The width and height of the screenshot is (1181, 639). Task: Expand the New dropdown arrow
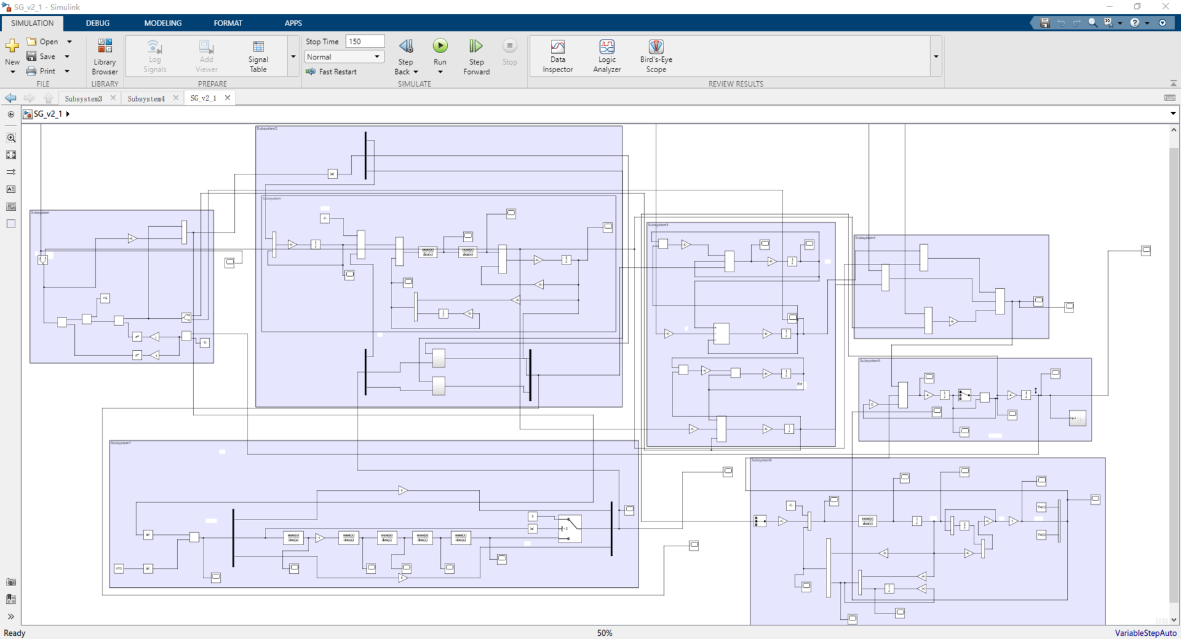(x=12, y=72)
